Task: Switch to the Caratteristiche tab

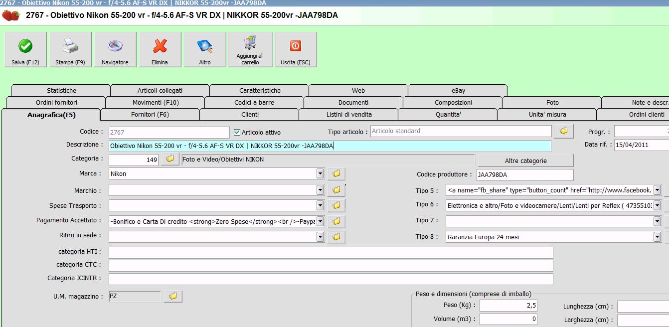Action: pyautogui.click(x=260, y=91)
